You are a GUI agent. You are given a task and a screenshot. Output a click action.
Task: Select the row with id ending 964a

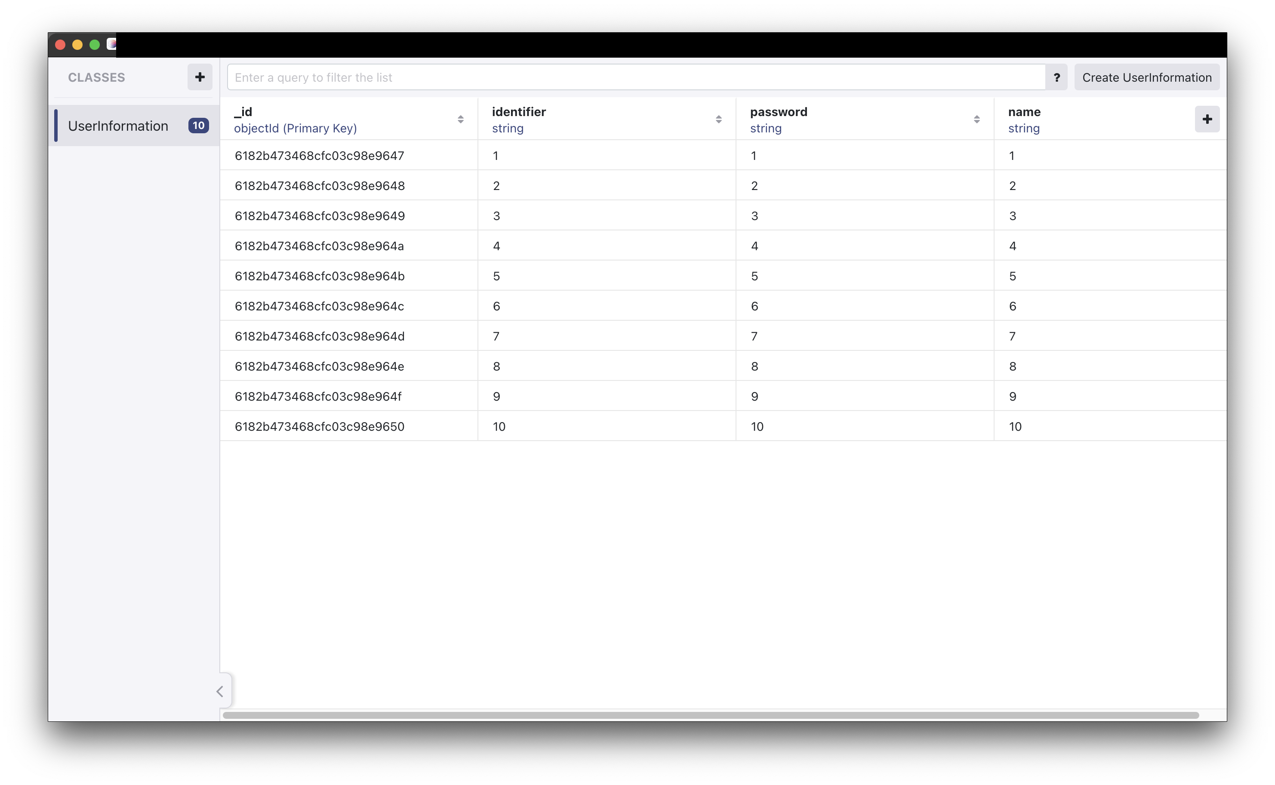319,246
